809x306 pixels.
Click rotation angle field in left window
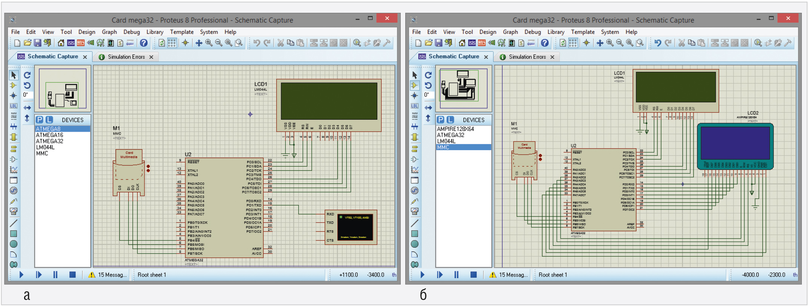[x=28, y=95]
